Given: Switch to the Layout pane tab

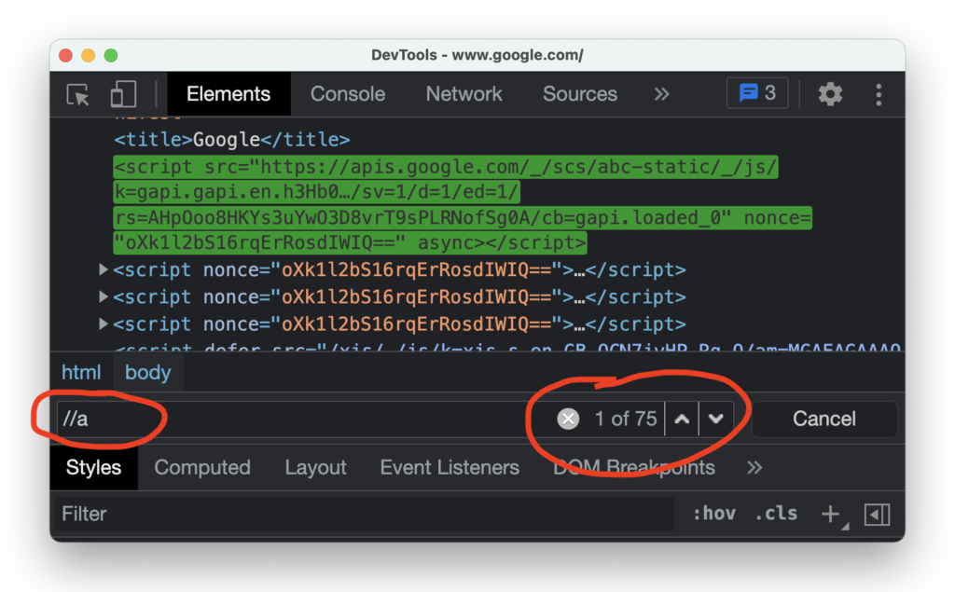Looking at the screenshot, I should point(315,467).
